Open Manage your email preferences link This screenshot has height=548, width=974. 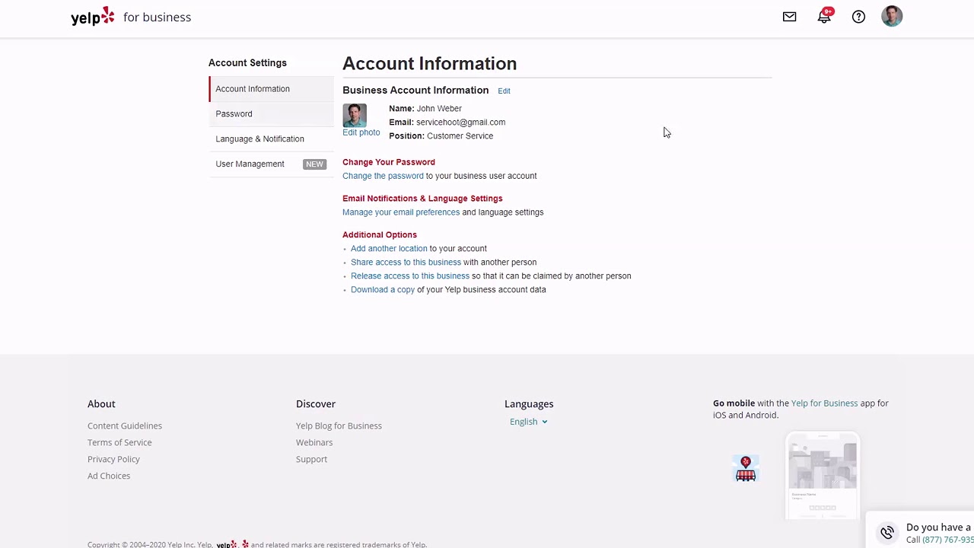click(401, 212)
